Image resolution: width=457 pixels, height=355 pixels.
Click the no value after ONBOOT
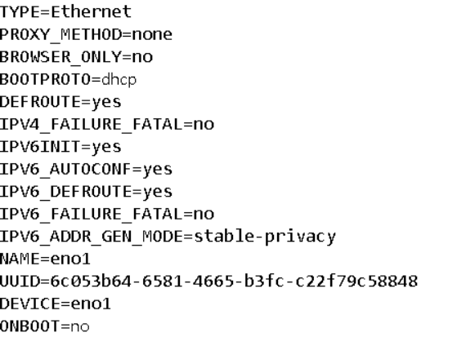(x=80, y=326)
